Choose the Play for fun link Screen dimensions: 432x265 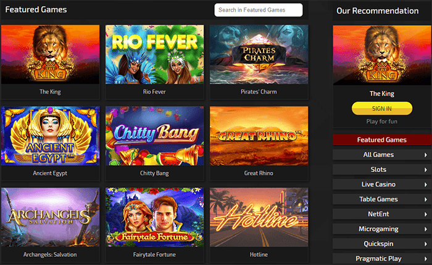pyautogui.click(x=382, y=121)
